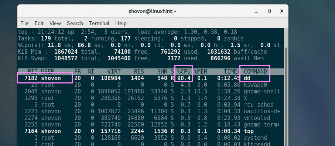The width and height of the screenshot is (335, 146).
Task: Click the dd command name
Action: [247, 78]
